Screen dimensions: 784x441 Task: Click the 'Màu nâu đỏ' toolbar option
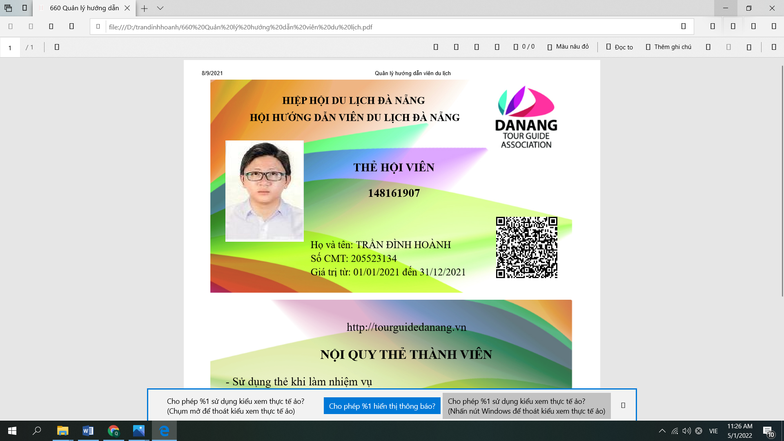coord(568,47)
